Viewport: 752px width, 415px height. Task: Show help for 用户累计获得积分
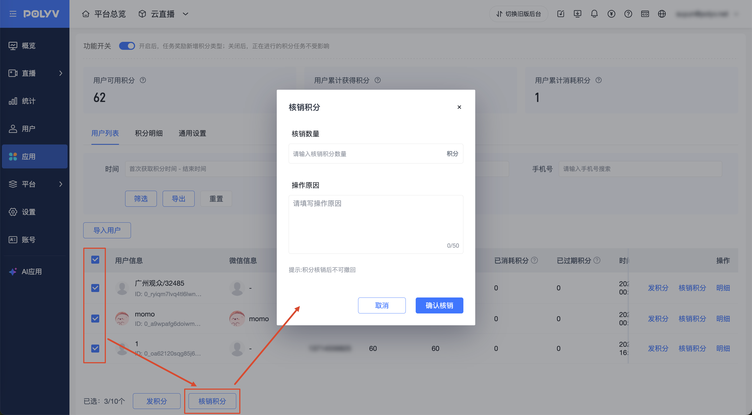(377, 80)
